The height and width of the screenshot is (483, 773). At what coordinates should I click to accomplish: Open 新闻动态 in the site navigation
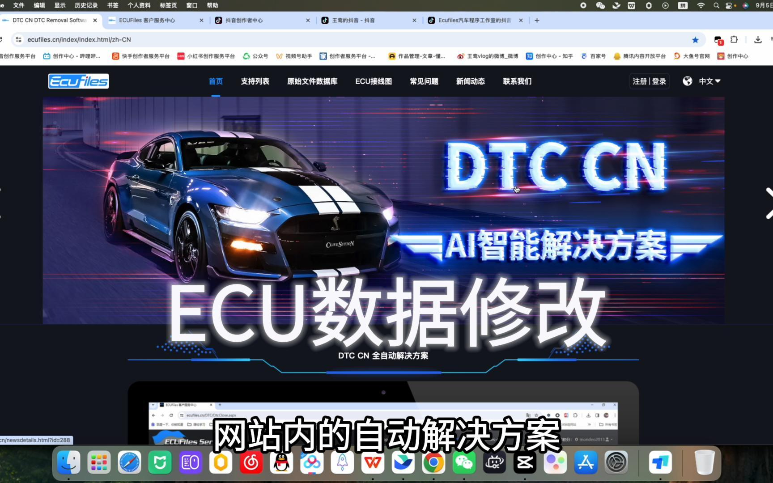tap(471, 81)
